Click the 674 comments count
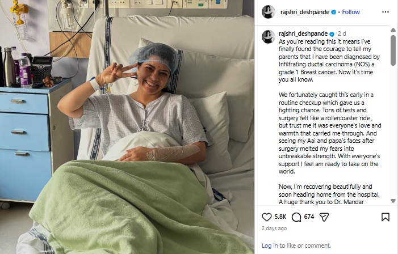The height and width of the screenshot is (254, 398). tap(309, 217)
